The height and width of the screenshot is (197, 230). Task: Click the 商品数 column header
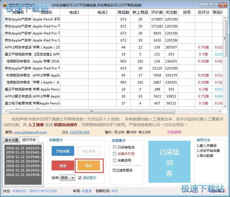pyautogui.click(x=123, y=12)
